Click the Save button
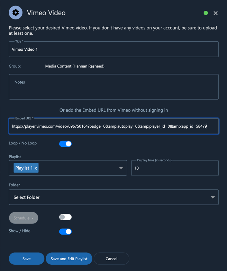 (x=26, y=259)
